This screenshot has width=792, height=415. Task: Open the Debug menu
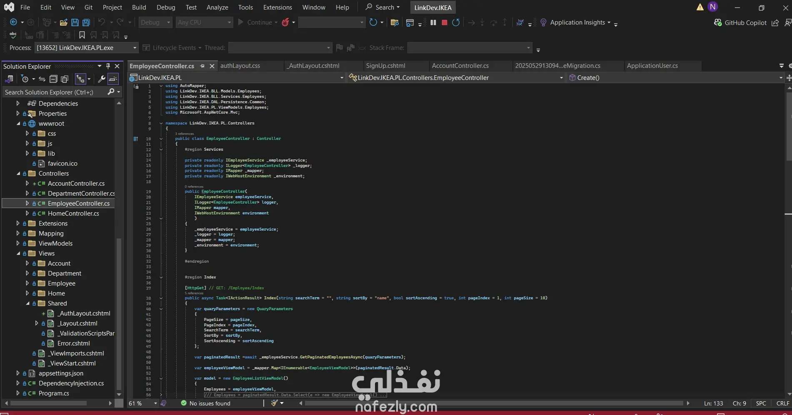(x=165, y=7)
